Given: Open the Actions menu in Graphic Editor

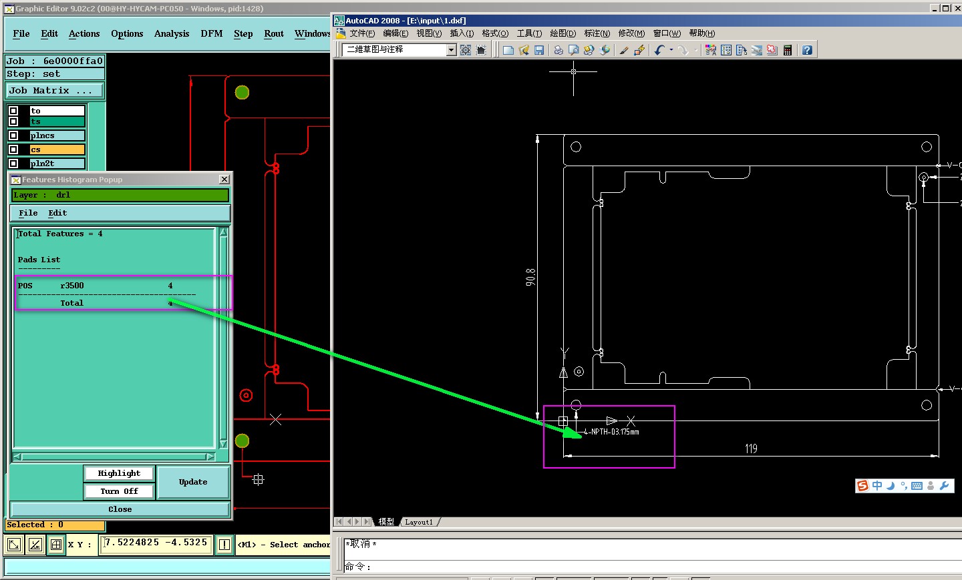Looking at the screenshot, I should (x=84, y=33).
